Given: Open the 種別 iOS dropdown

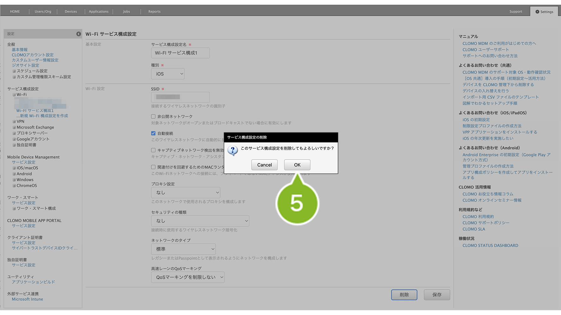Looking at the screenshot, I should 168,74.
